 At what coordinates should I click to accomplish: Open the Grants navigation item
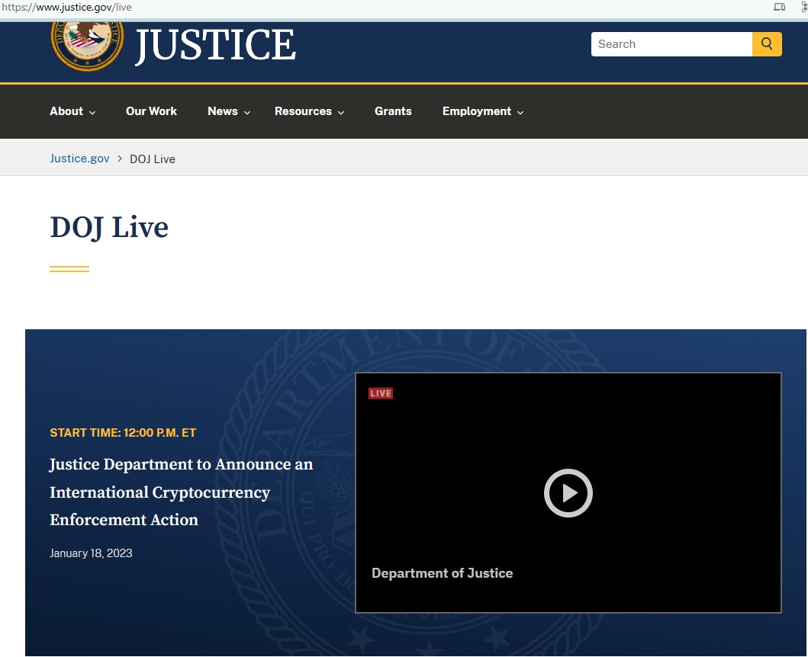[393, 111]
